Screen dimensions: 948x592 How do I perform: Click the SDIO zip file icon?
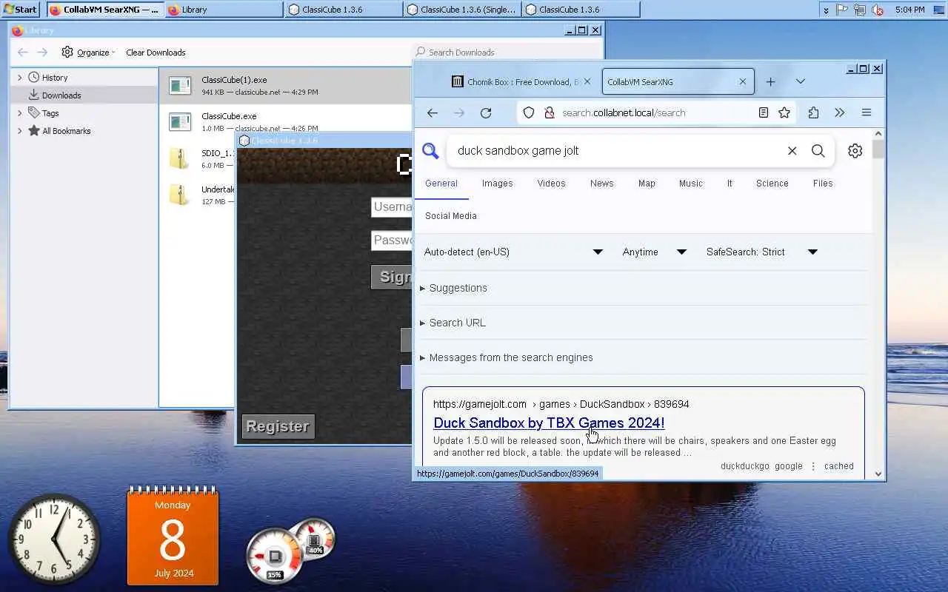(x=178, y=158)
